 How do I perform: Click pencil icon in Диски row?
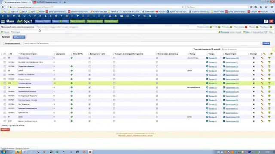click(262, 71)
